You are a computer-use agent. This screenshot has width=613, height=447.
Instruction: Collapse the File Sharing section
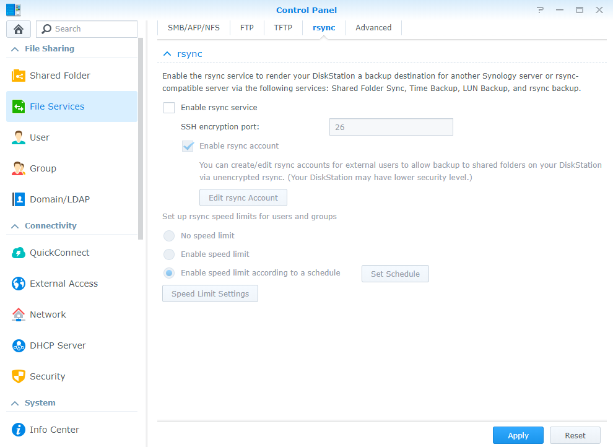click(15, 50)
